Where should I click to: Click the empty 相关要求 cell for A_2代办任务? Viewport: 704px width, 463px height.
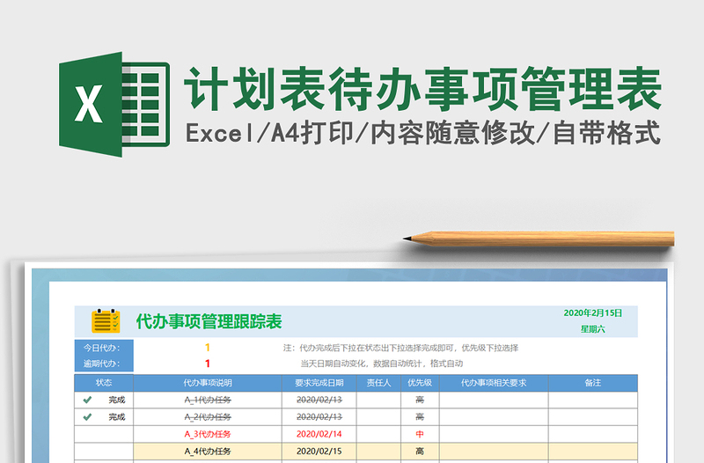[x=494, y=416]
